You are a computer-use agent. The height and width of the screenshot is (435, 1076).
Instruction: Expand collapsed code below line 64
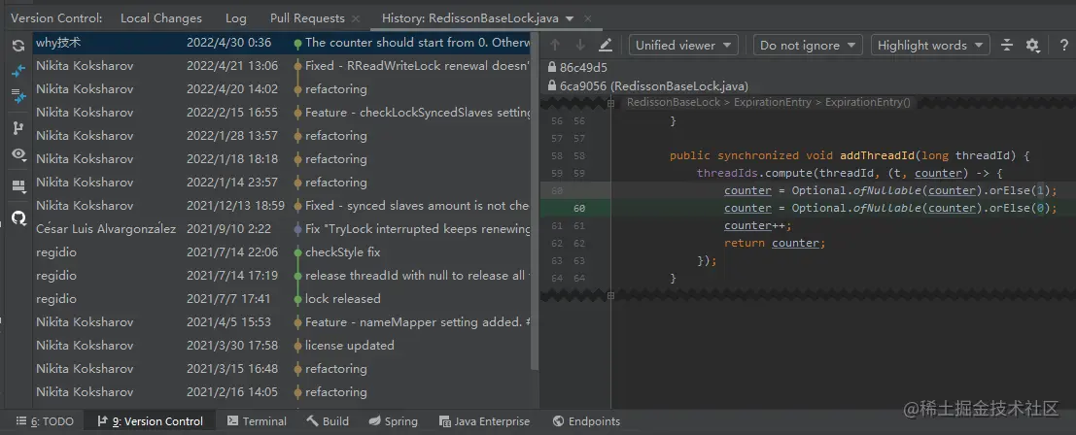pyautogui.click(x=610, y=296)
